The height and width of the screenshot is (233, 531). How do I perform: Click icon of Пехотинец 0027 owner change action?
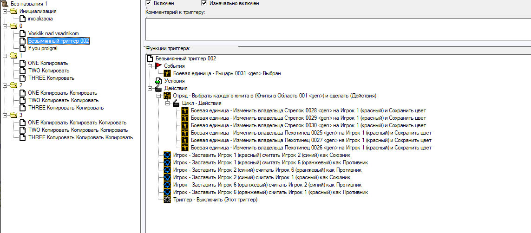[185, 140]
